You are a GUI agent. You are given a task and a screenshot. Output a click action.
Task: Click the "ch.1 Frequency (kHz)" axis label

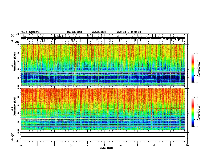[14, 61]
